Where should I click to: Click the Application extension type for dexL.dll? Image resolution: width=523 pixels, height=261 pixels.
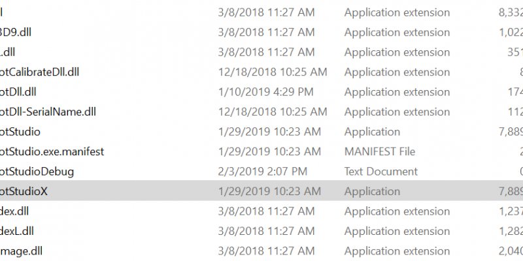tap(397, 231)
